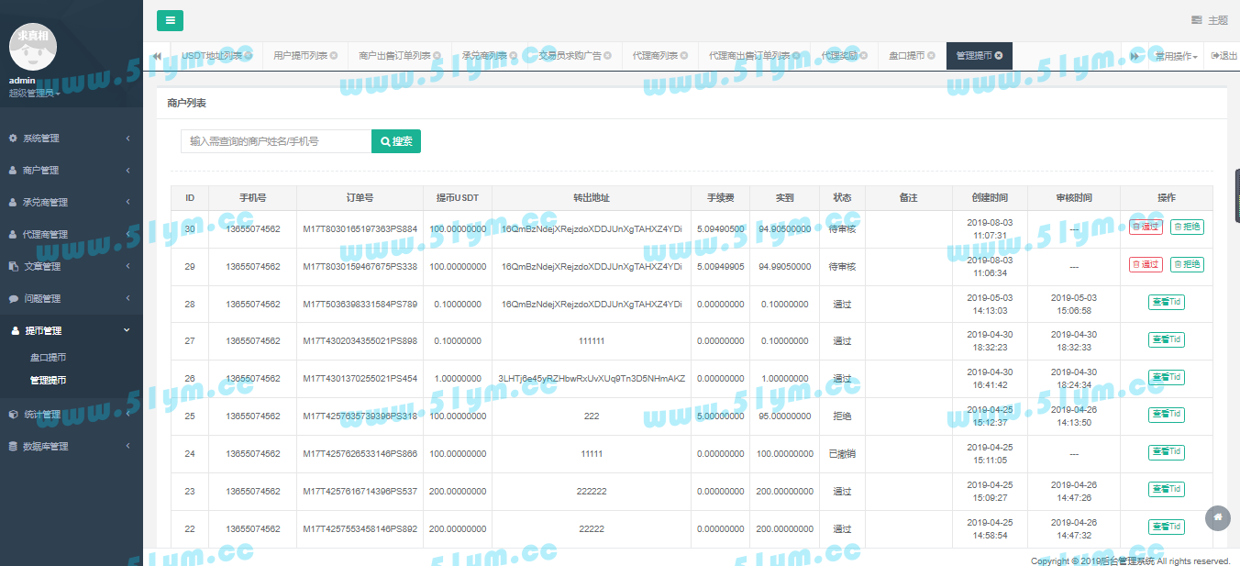This screenshot has height=566, width=1240.
Task: Close the active 管理提币 tab
Action: click(x=999, y=56)
